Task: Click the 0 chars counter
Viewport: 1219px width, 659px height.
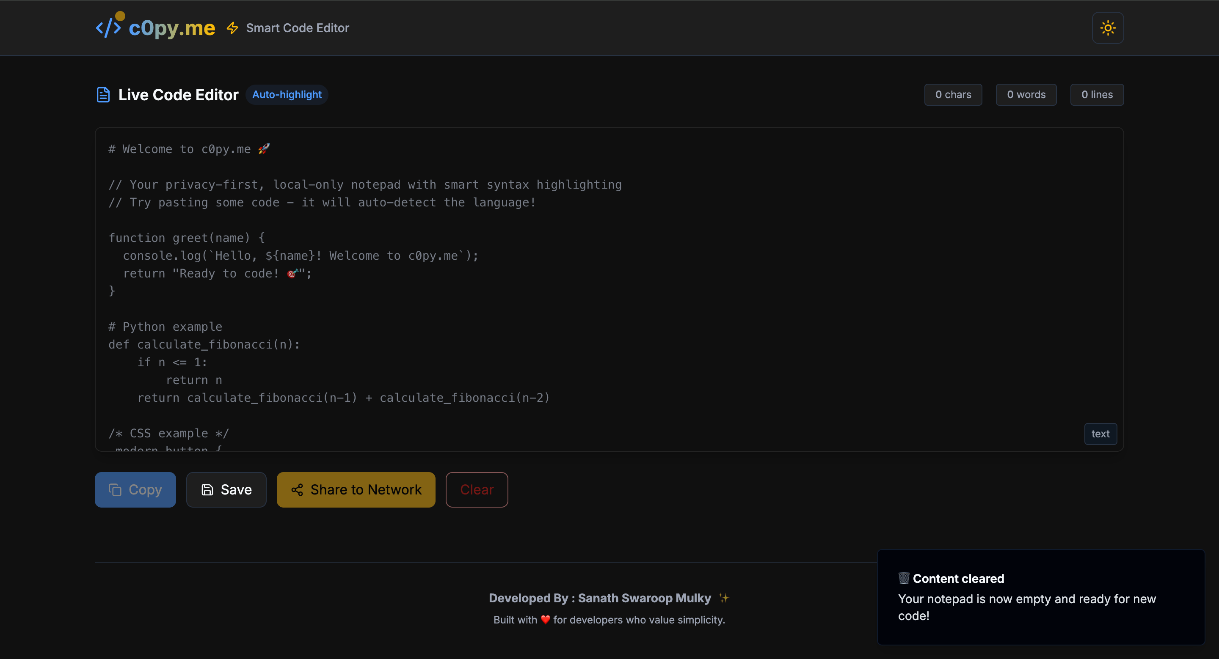Action: click(x=953, y=95)
